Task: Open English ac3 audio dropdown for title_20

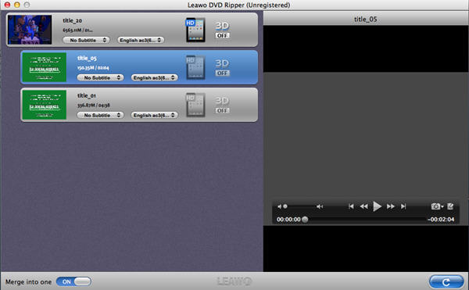Action: pos(141,40)
